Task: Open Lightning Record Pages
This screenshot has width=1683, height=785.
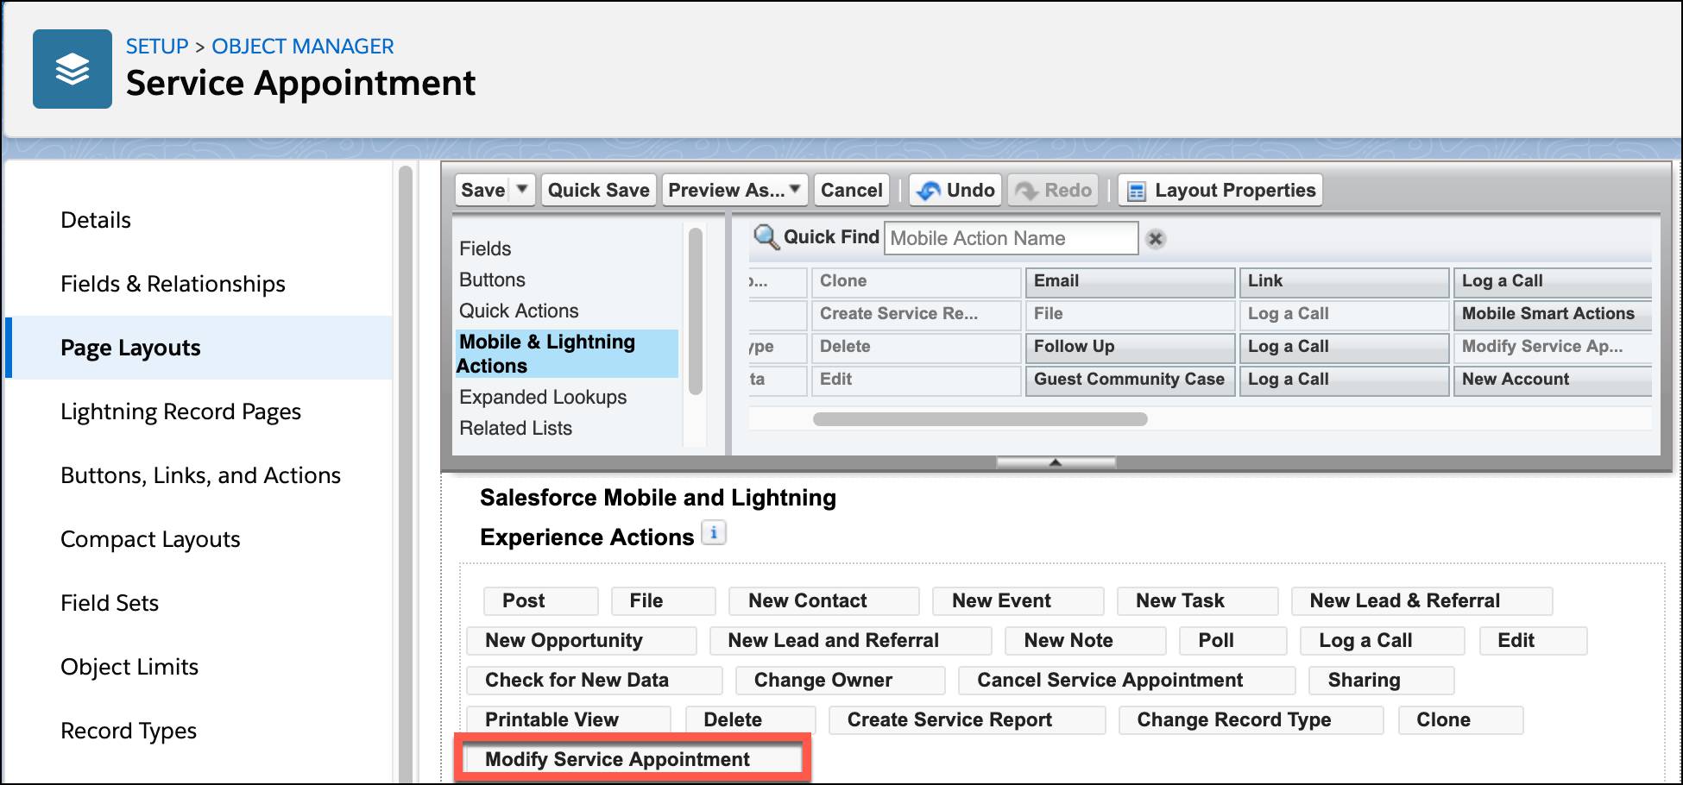Action: coord(180,411)
